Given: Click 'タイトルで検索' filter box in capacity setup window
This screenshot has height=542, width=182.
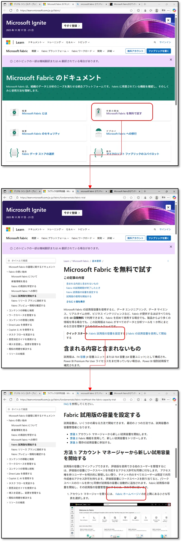Looking at the screenshot, I should [31, 409].
